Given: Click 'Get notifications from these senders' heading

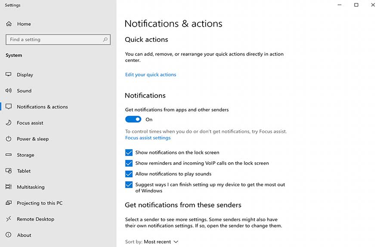Looking at the screenshot, I should (183, 205).
